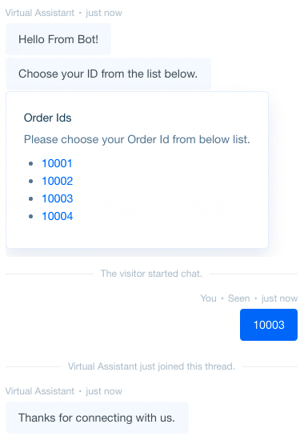
Task: Click 'just now' timestamp above the Thanks message
Action: click(x=104, y=391)
